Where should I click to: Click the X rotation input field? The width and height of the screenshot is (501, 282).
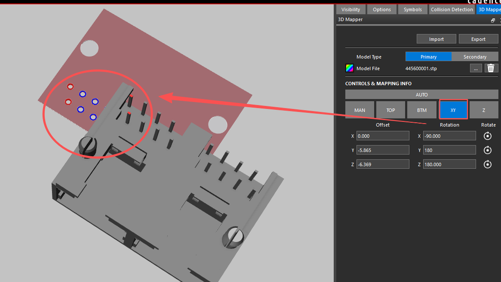tap(449, 136)
